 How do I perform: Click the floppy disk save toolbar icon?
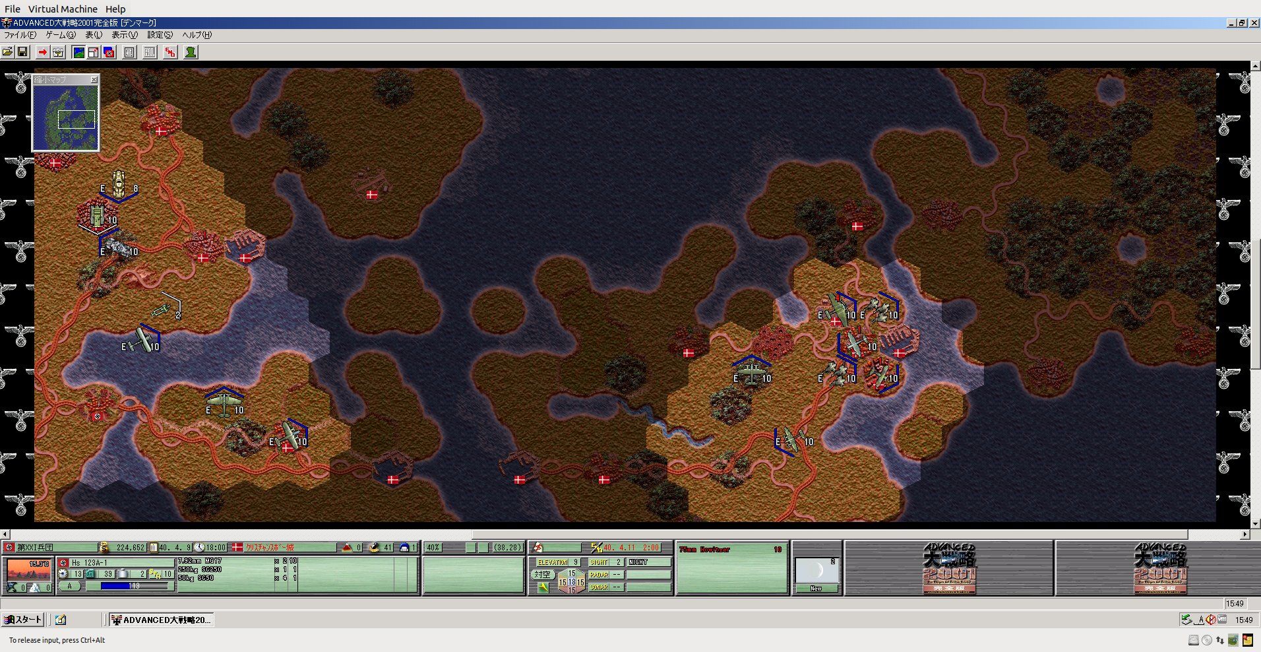click(x=22, y=52)
